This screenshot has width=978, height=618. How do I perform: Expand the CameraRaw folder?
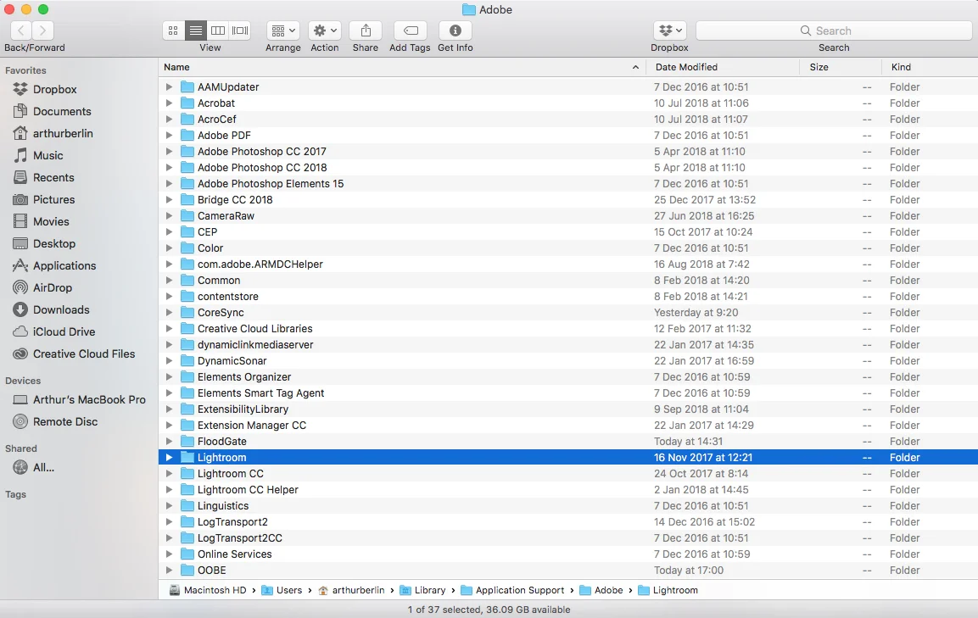(x=169, y=216)
